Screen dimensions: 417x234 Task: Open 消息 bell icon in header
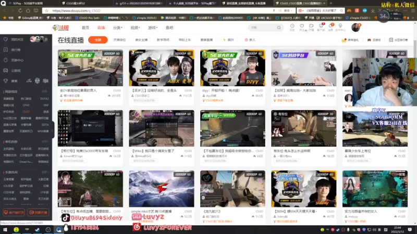point(330,26)
